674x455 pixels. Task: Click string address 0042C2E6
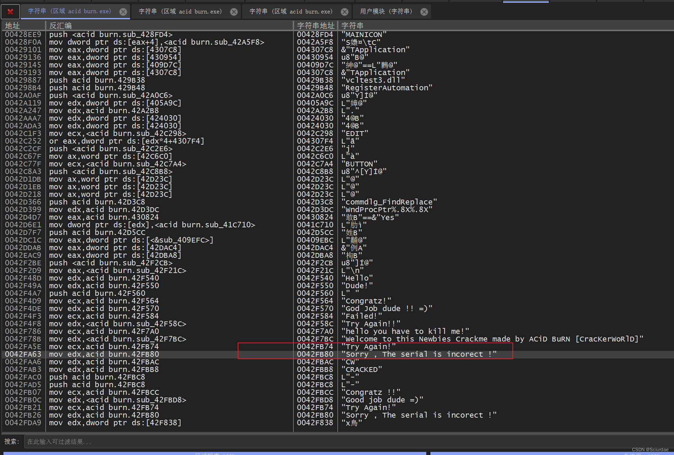coord(315,149)
